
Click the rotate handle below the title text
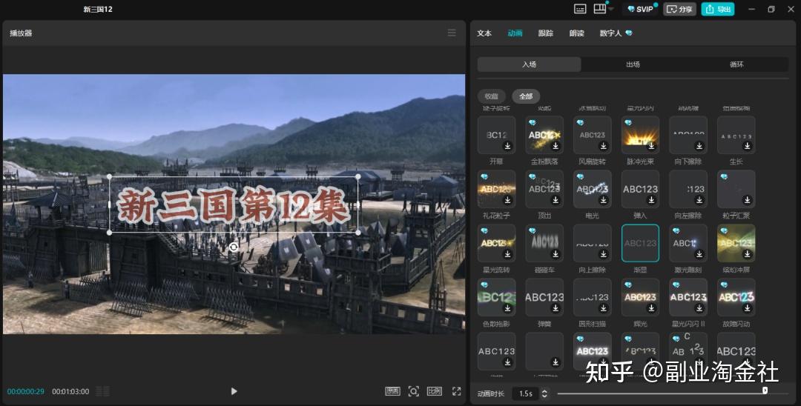click(234, 247)
